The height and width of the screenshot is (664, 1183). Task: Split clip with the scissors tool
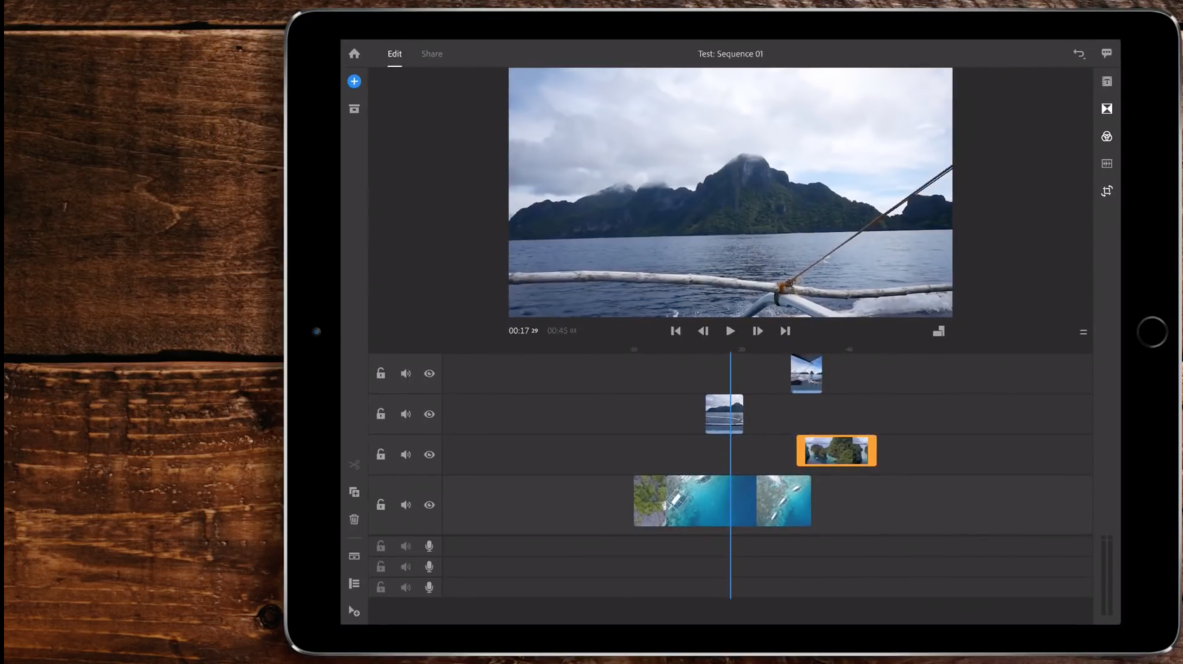(x=354, y=465)
